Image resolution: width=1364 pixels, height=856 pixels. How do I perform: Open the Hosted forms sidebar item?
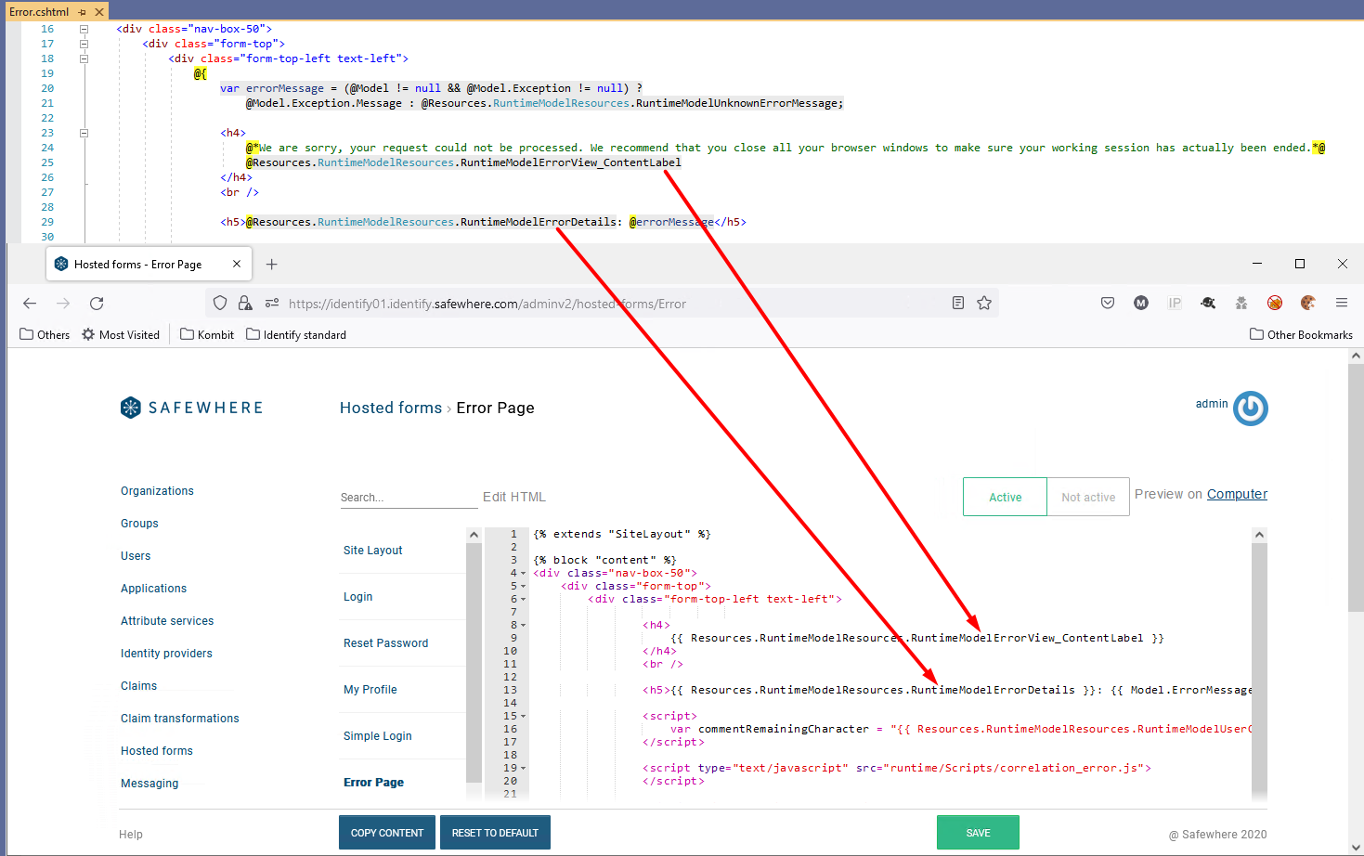(157, 751)
